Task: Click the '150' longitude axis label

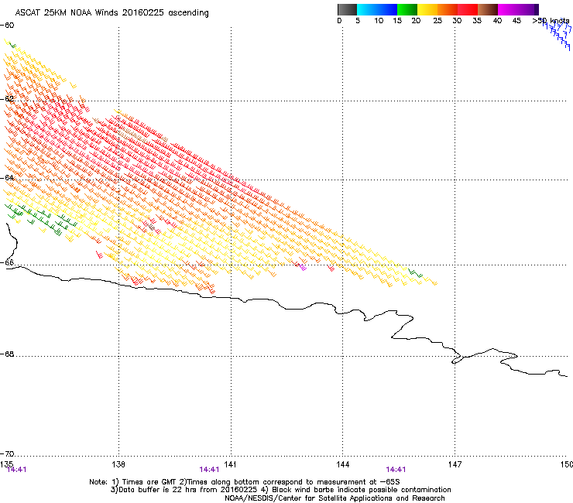Action: (567, 464)
